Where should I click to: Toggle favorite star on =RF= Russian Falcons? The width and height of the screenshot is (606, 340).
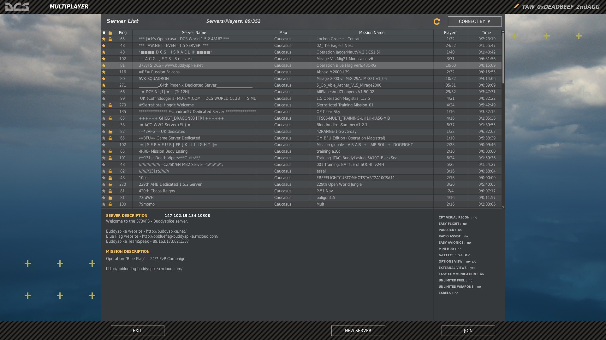coord(104,72)
